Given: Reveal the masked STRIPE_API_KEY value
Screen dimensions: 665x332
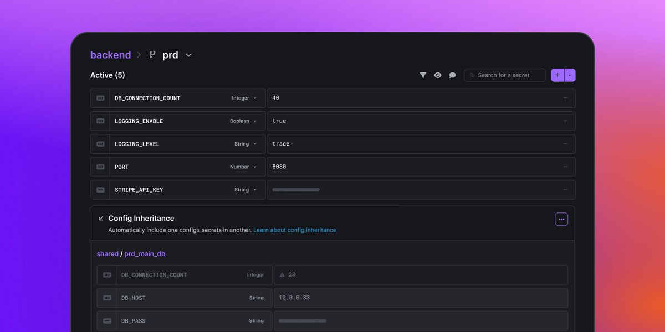Looking at the screenshot, I should pos(296,190).
